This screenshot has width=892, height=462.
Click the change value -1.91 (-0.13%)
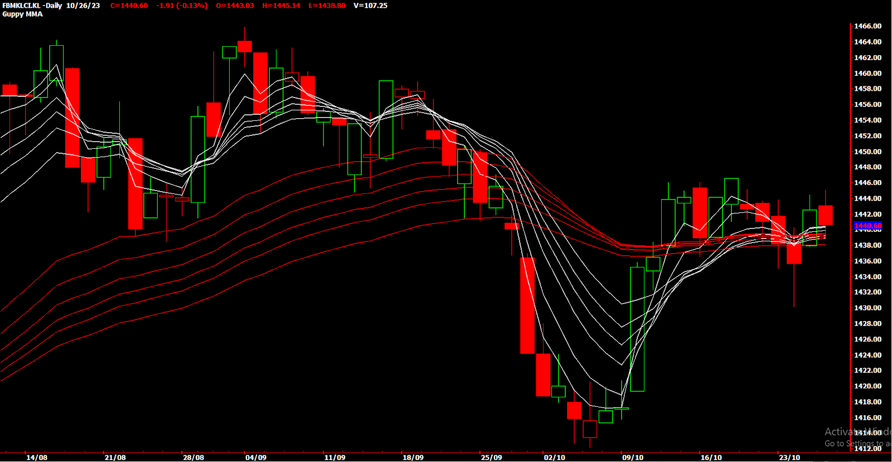click(x=182, y=6)
